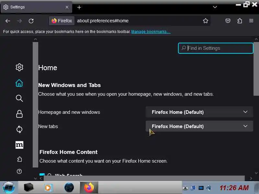Open the Homepage and new windows dropdown
Viewport: 259px width, 194px height.
[199, 112]
